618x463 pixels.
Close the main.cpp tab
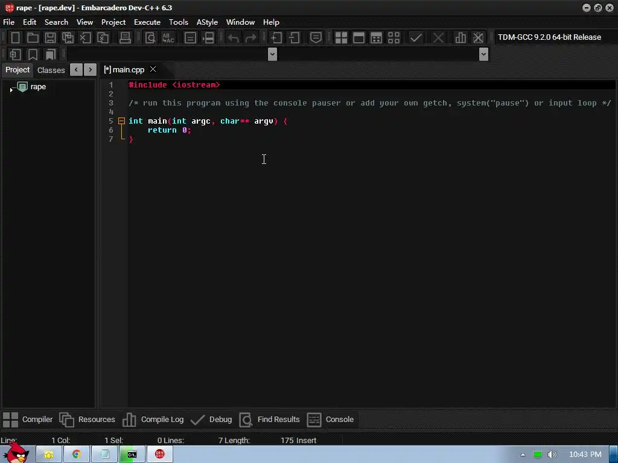[x=153, y=69]
